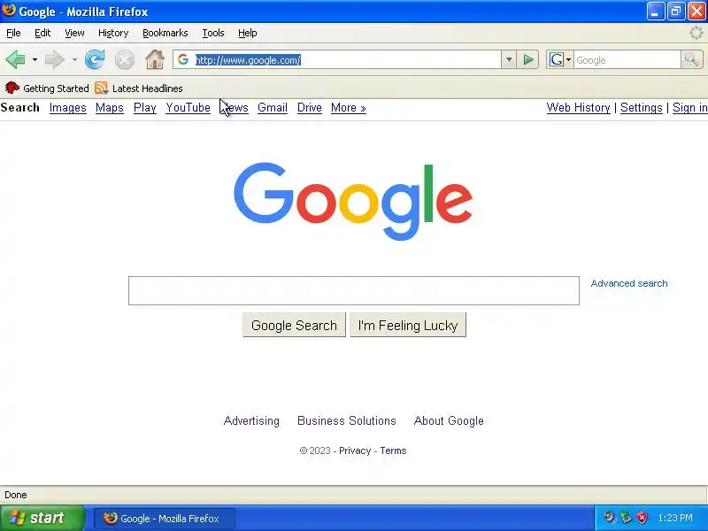
Task: Click the Google Search button
Action: coord(294,325)
